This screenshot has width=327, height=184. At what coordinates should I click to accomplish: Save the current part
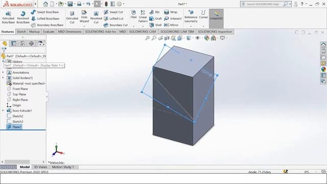tap(70, 4)
